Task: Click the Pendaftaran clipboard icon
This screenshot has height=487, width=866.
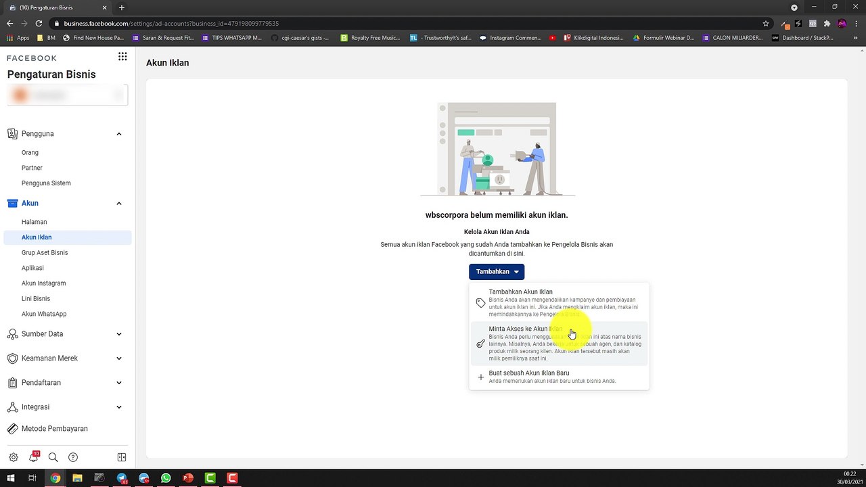Action: pyautogui.click(x=12, y=383)
